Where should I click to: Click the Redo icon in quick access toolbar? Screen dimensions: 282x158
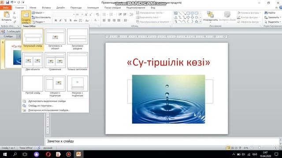[x=19, y=2]
